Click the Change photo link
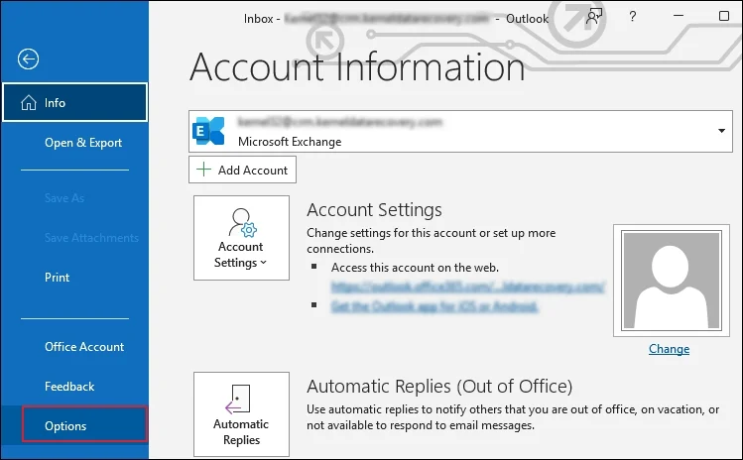 (669, 349)
